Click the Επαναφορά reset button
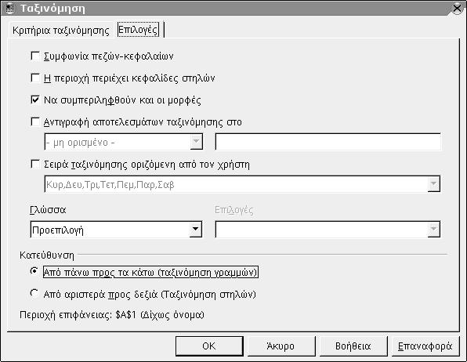 pos(425,346)
